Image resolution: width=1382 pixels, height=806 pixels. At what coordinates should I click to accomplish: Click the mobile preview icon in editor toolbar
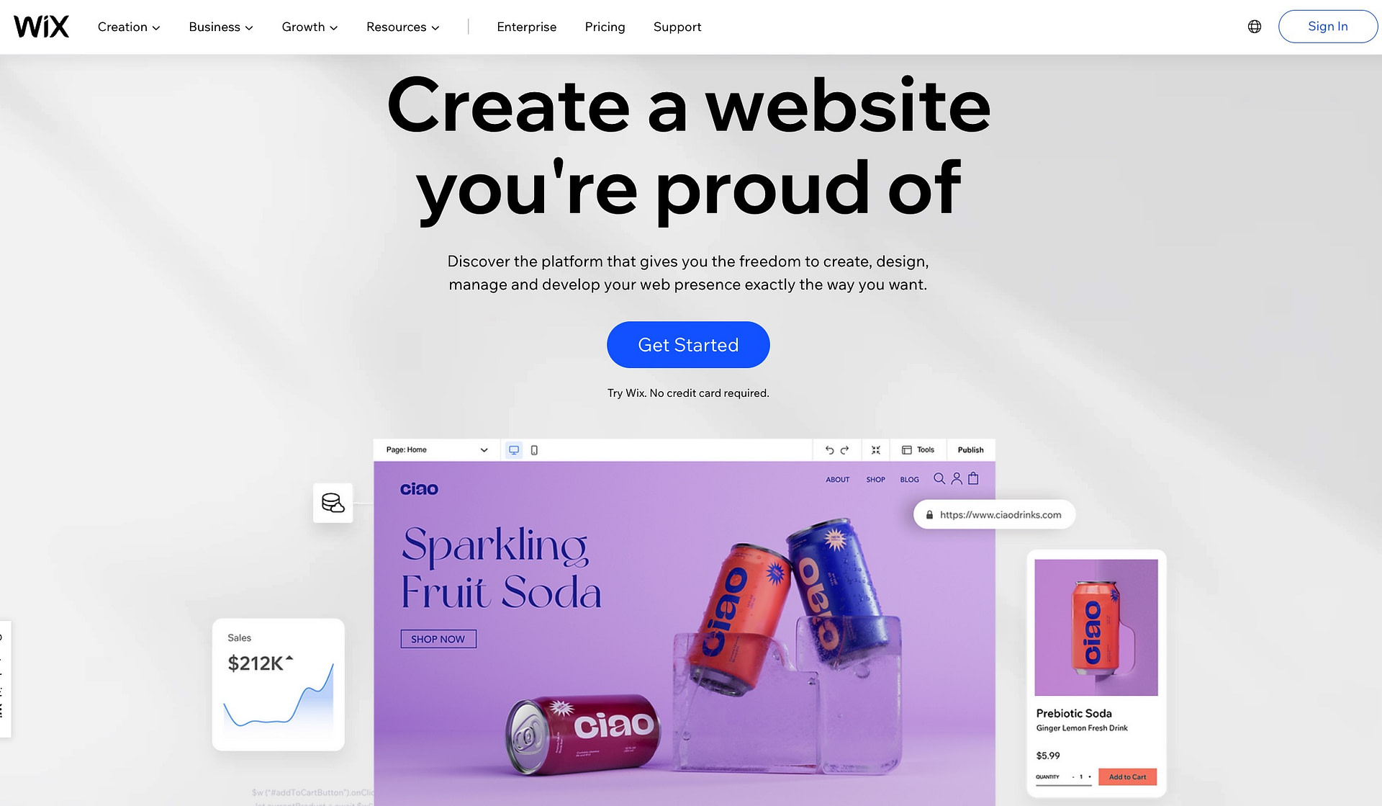[x=534, y=449]
